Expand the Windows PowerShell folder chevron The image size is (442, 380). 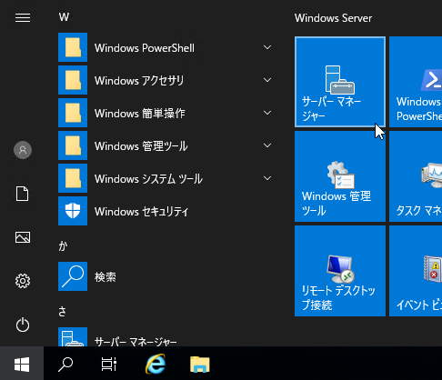tap(267, 47)
